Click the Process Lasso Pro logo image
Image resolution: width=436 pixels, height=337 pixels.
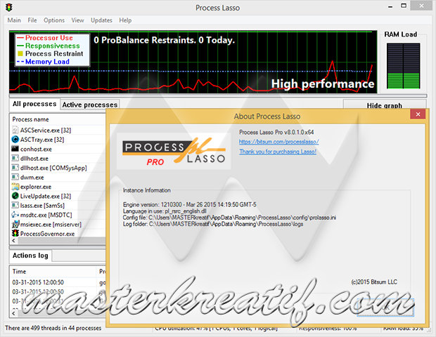174,151
